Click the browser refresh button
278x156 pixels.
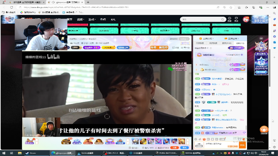[11, 7]
